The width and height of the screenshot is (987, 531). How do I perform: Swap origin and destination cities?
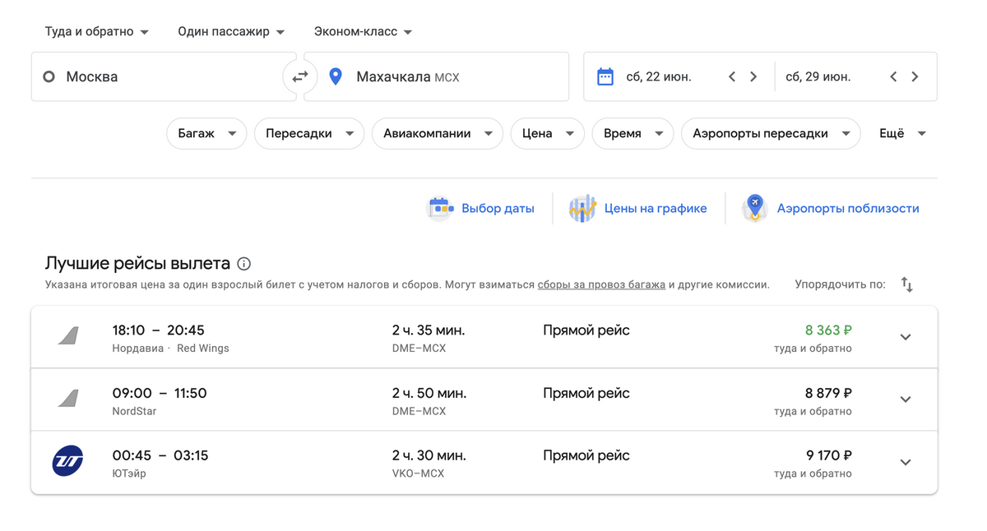(x=300, y=76)
